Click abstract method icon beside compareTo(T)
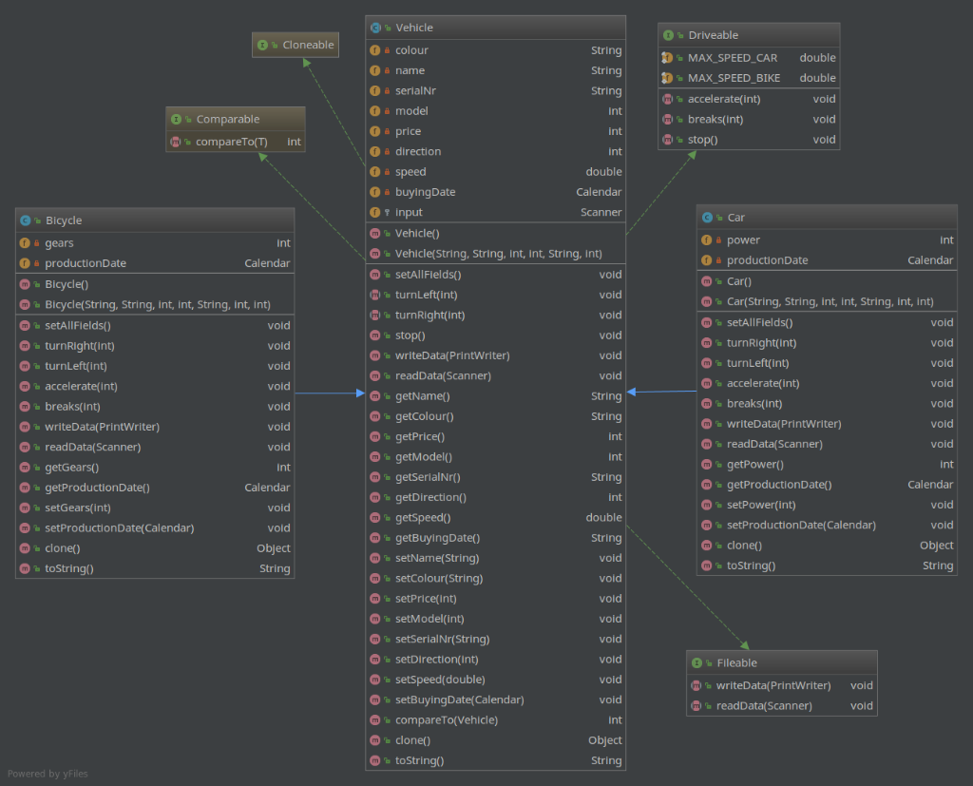 click(176, 143)
